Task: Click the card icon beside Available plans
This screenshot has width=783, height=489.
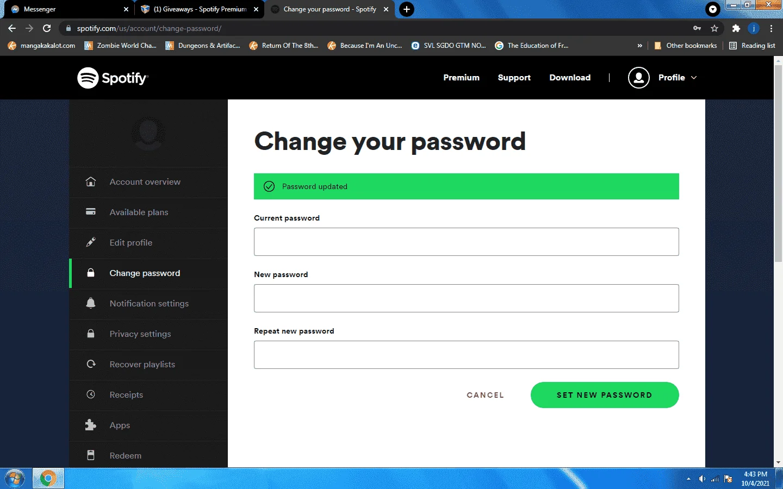Action: point(91,212)
